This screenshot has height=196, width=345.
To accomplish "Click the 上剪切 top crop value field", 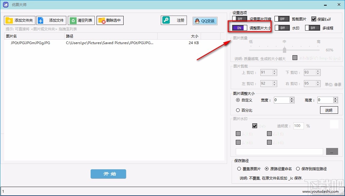I will pos(266,72).
